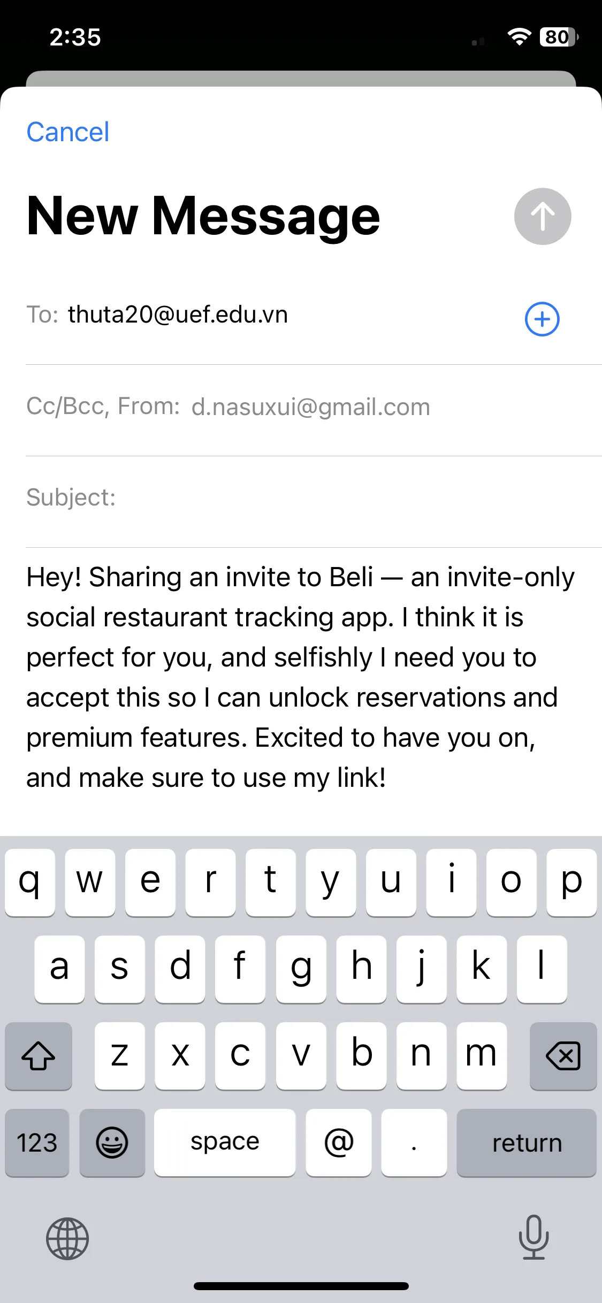Tap the backspace delete key
The width and height of the screenshot is (602, 1303).
tap(563, 1056)
